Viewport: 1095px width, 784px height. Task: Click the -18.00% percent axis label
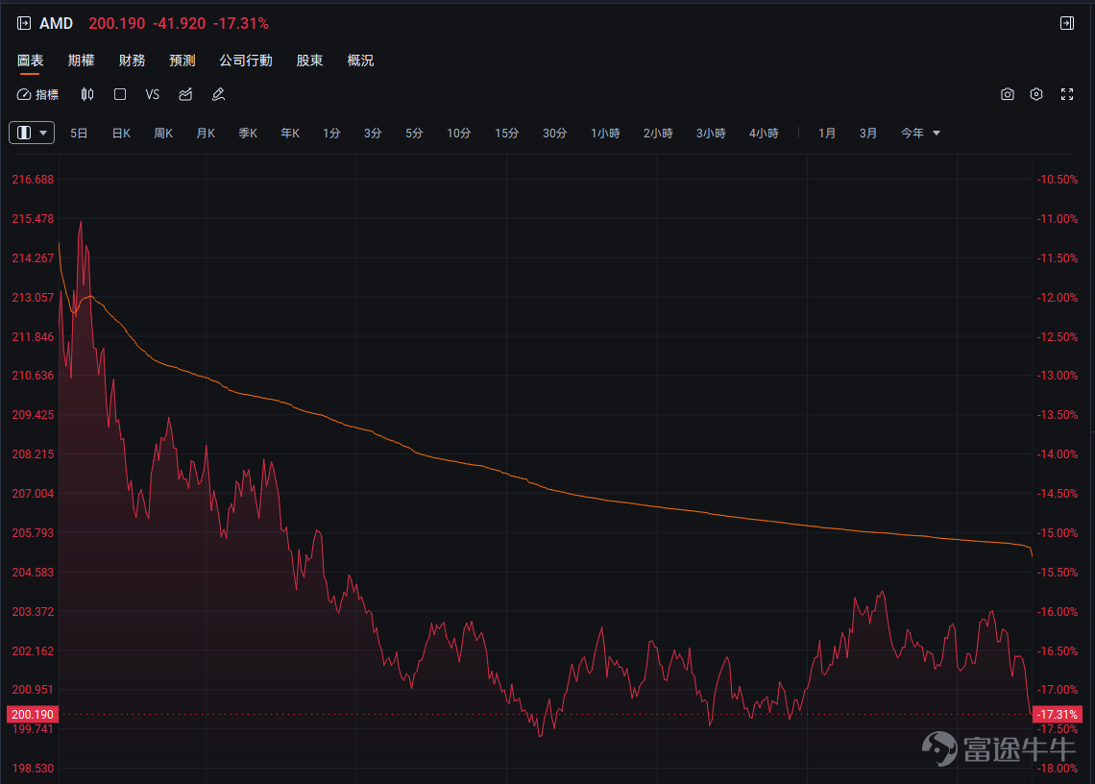pos(1058,769)
